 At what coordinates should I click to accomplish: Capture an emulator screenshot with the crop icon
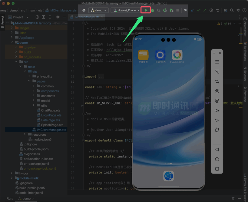(217, 81)
